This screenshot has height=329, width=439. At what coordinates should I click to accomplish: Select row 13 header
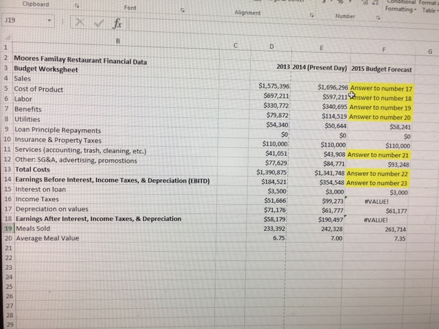8,169
